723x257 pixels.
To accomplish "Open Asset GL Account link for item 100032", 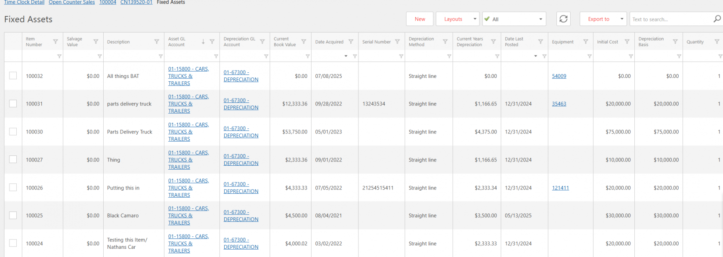I will click(188, 76).
